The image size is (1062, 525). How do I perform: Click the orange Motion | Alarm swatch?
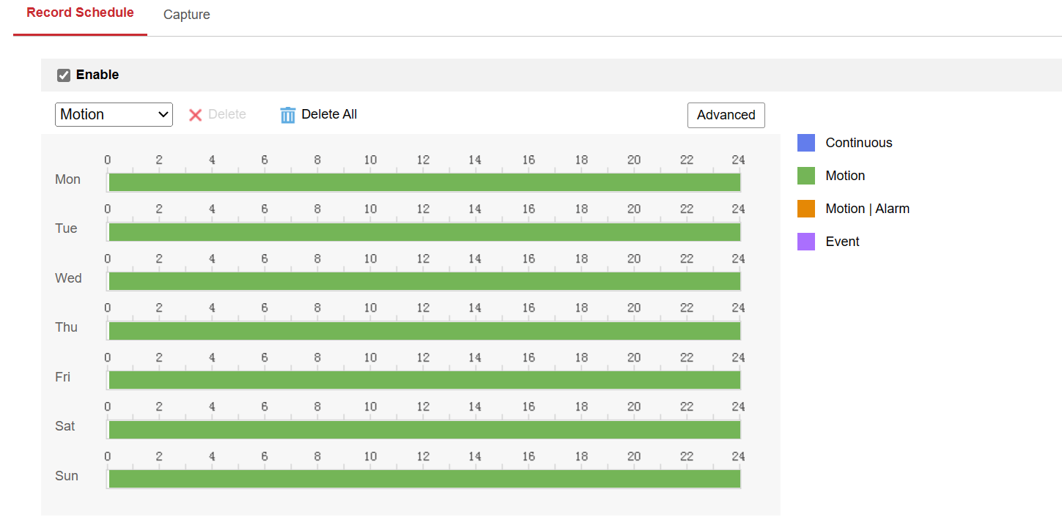coord(806,209)
